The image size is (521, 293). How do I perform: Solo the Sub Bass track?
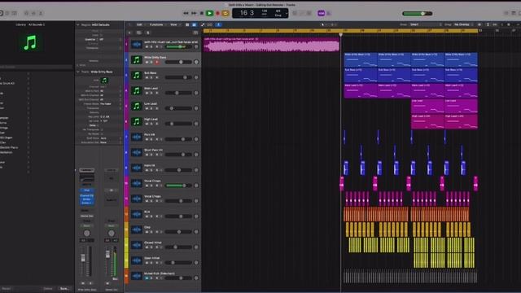(x=151, y=77)
